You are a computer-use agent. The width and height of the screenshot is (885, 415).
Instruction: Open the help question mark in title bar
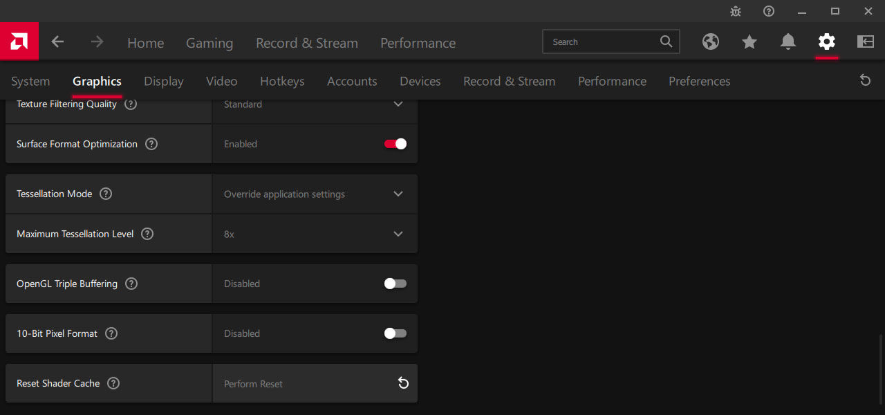769,11
